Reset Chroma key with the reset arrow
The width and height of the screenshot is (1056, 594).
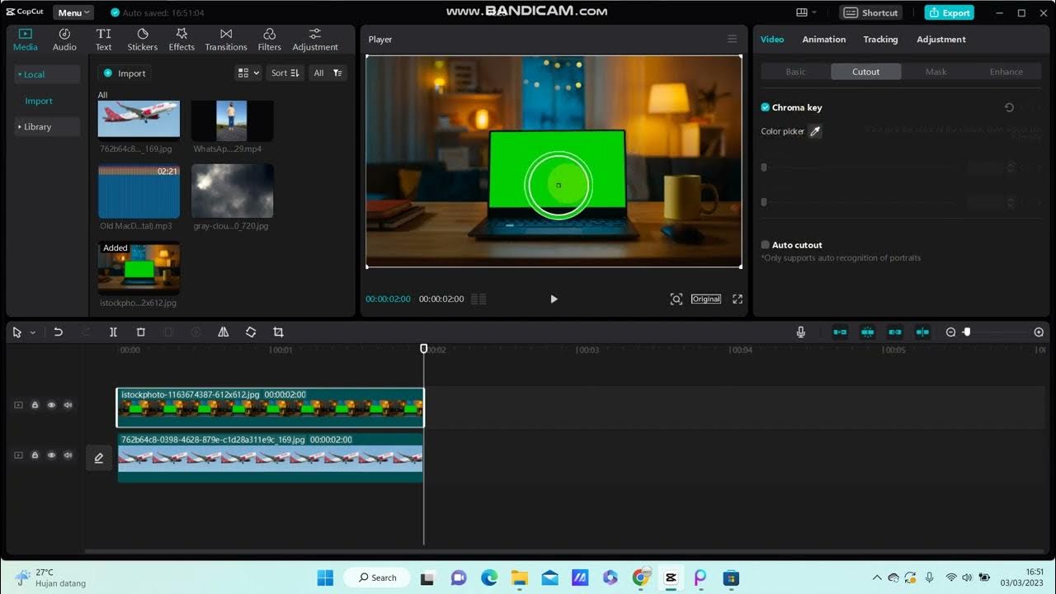pyautogui.click(x=1009, y=107)
